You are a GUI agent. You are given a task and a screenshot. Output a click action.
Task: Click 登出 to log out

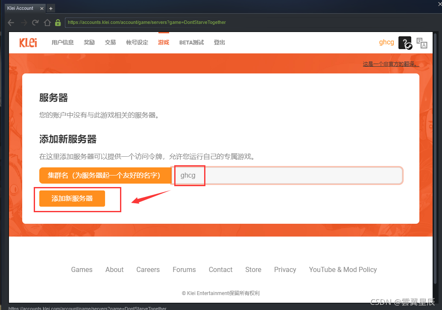[220, 43]
